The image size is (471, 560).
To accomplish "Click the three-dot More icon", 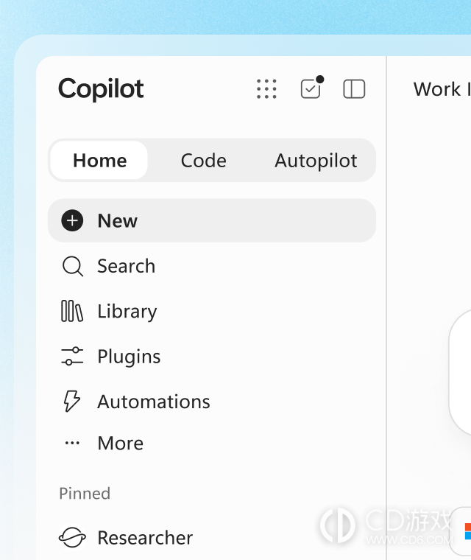I will pyautogui.click(x=72, y=444).
